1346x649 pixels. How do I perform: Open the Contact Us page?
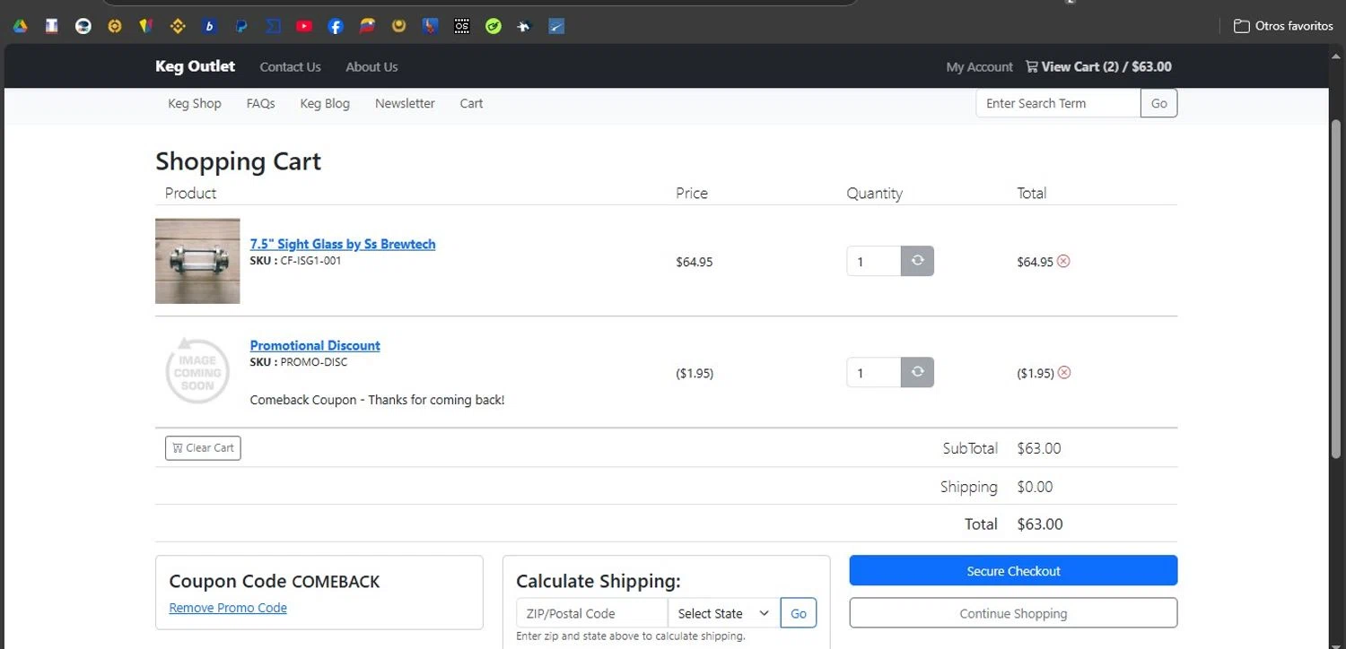[290, 66]
